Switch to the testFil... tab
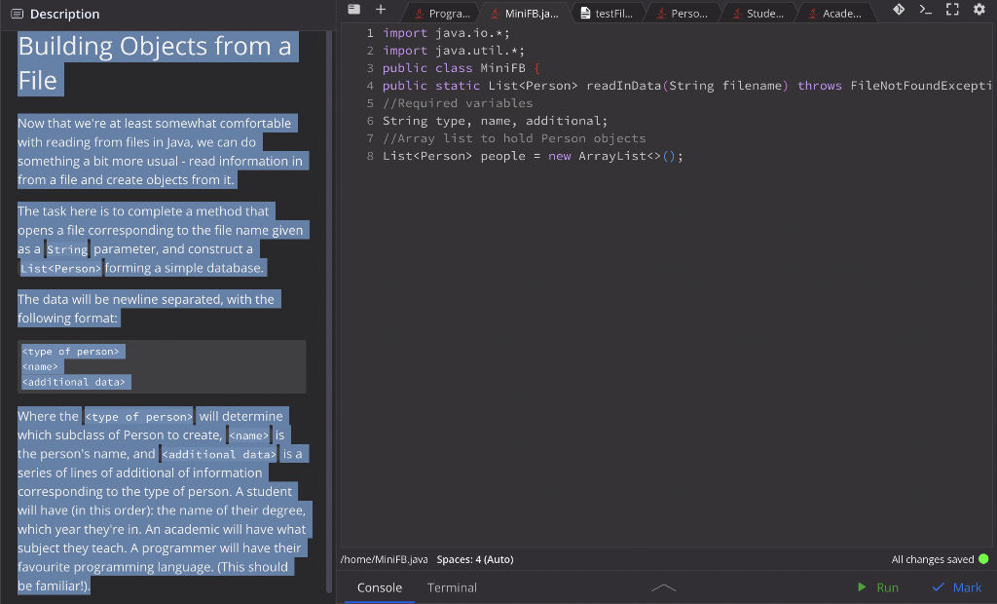This screenshot has width=997, height=604. (611, 14)
